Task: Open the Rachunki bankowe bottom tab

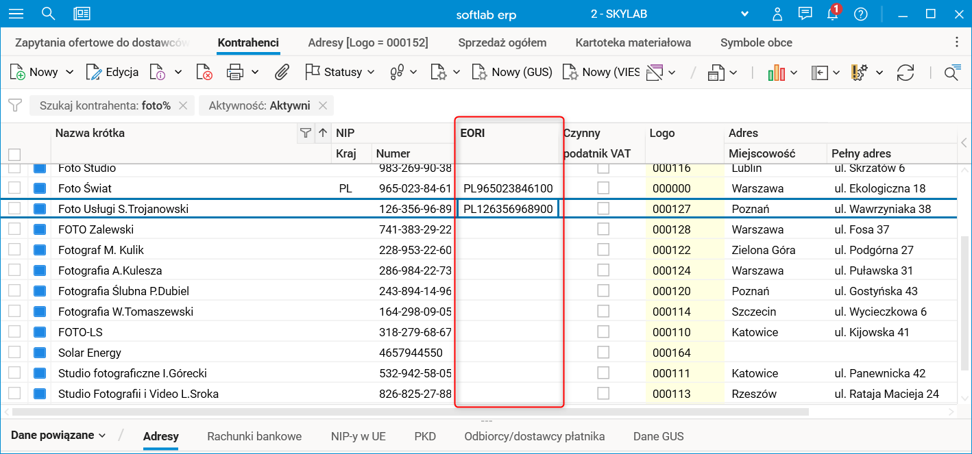Action: tap(254, 436)
